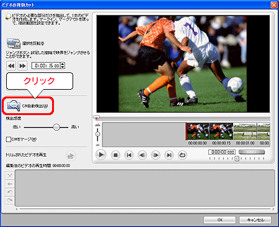Jump forward with the fast-forward jump button
Viewport: 279px width, 227px height.
pyautogui.click(x=22, y=66)
